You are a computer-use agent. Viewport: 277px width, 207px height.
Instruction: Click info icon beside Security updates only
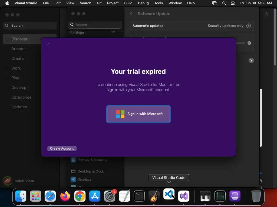point(249,26)
